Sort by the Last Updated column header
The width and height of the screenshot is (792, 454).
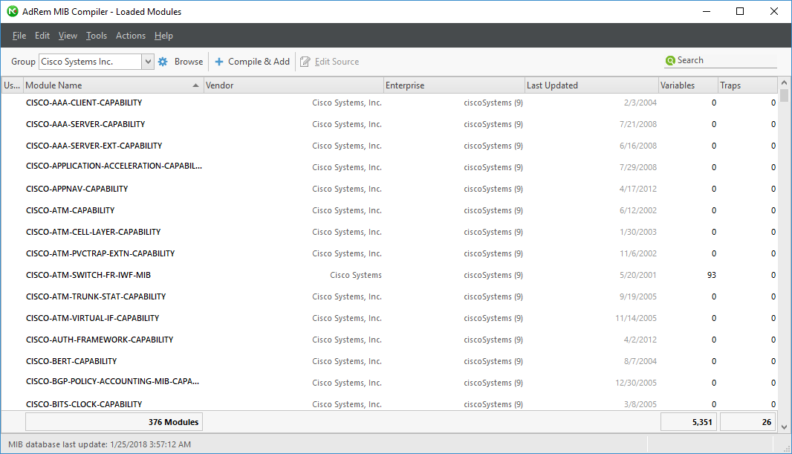tap(591, 85)
